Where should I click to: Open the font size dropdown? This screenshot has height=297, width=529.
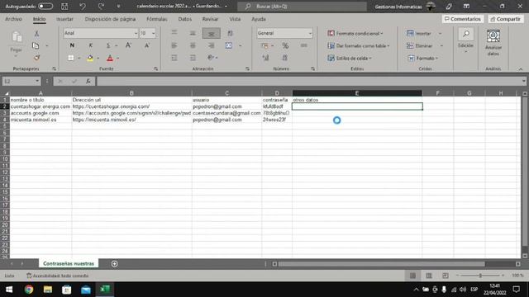click(x=153, y=33)
